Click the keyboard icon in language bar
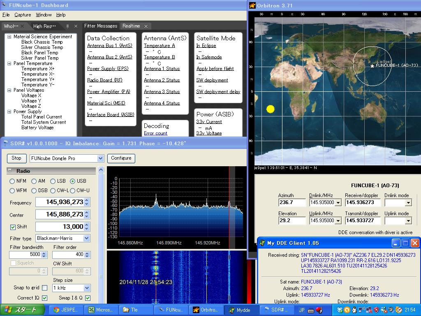The width and height of the screenshot is (421, 316). 311,310
